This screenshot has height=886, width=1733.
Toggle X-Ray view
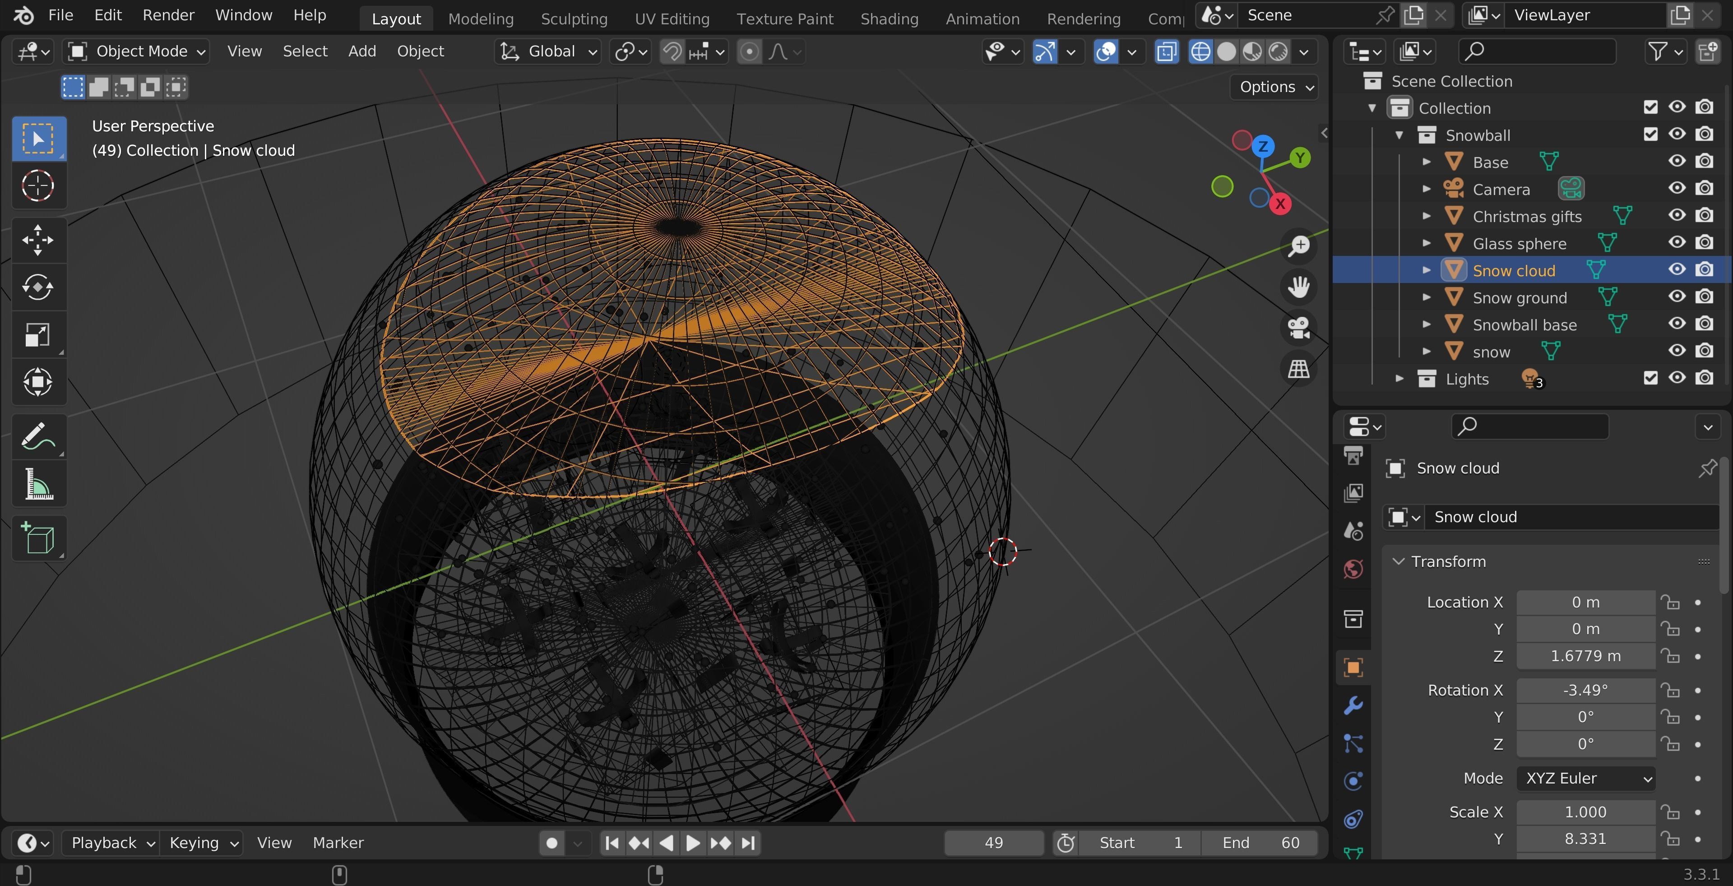coord(1167,51)
